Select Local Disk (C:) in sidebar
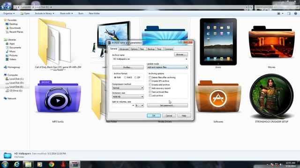300x168 pixels. click(16, 79)
